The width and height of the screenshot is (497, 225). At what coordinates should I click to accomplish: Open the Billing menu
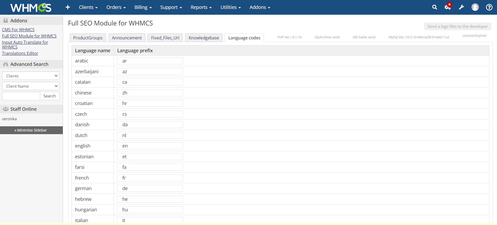(x=143, y=7)
